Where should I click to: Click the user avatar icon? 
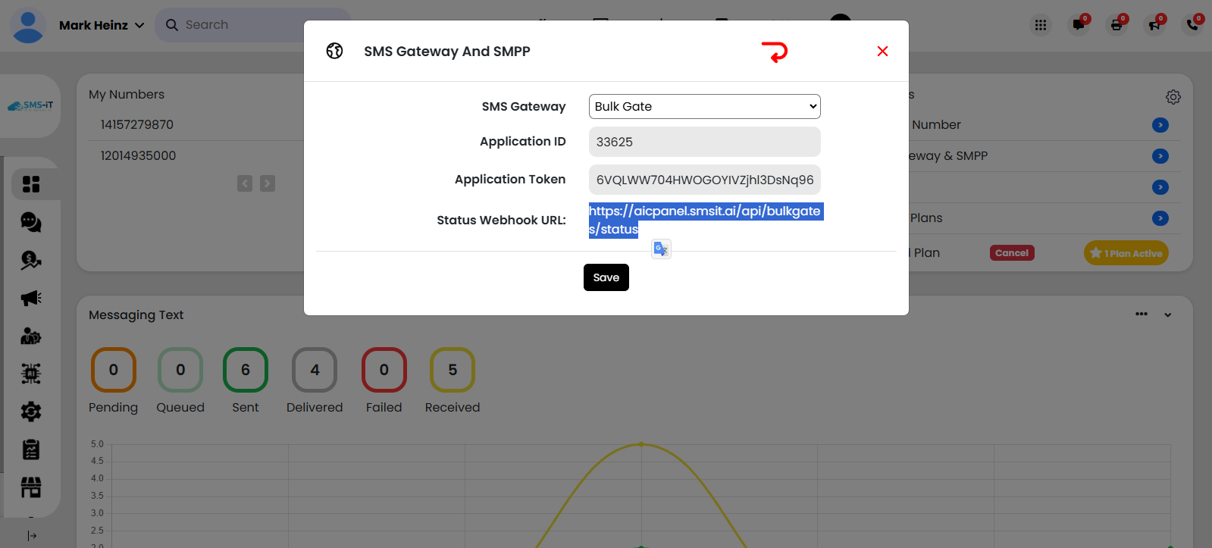tap(29, 25)
